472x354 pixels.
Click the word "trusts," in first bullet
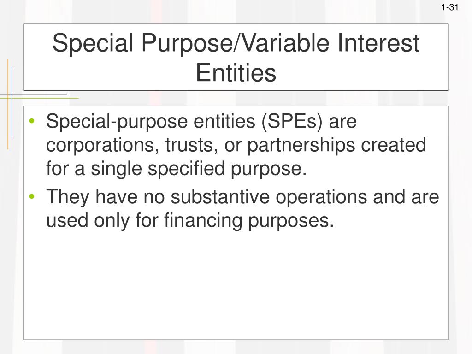pos(192,145)
